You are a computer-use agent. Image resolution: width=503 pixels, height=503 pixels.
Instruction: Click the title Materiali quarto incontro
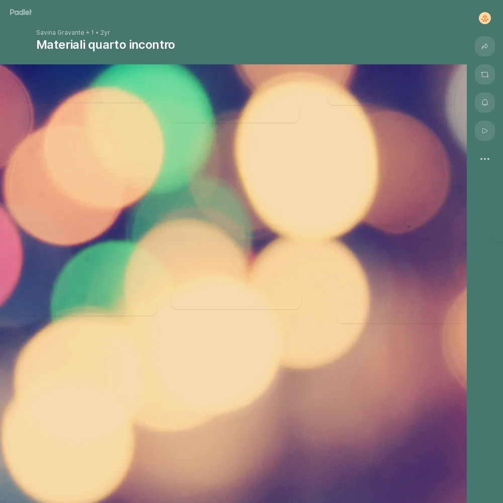(106, 45)
